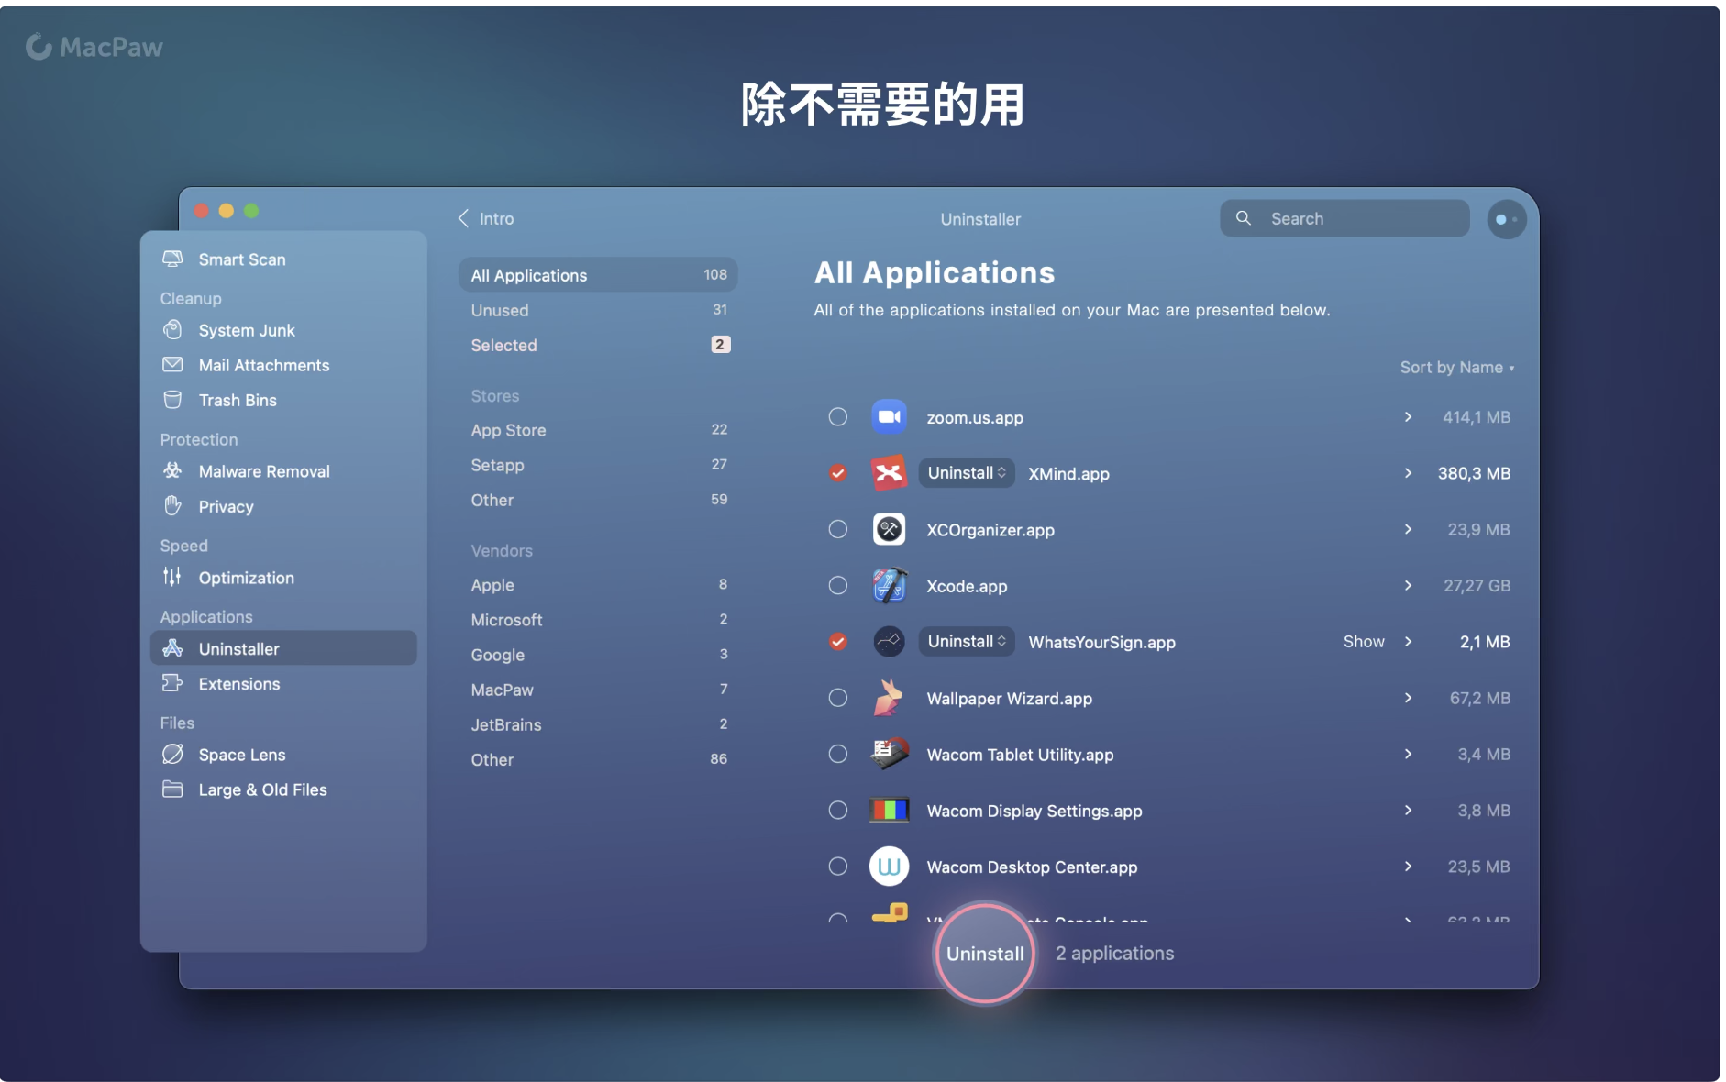Select the zoom.us.app checkbox
This screenshot has width=1726, height=1082.
coord(837,417)
